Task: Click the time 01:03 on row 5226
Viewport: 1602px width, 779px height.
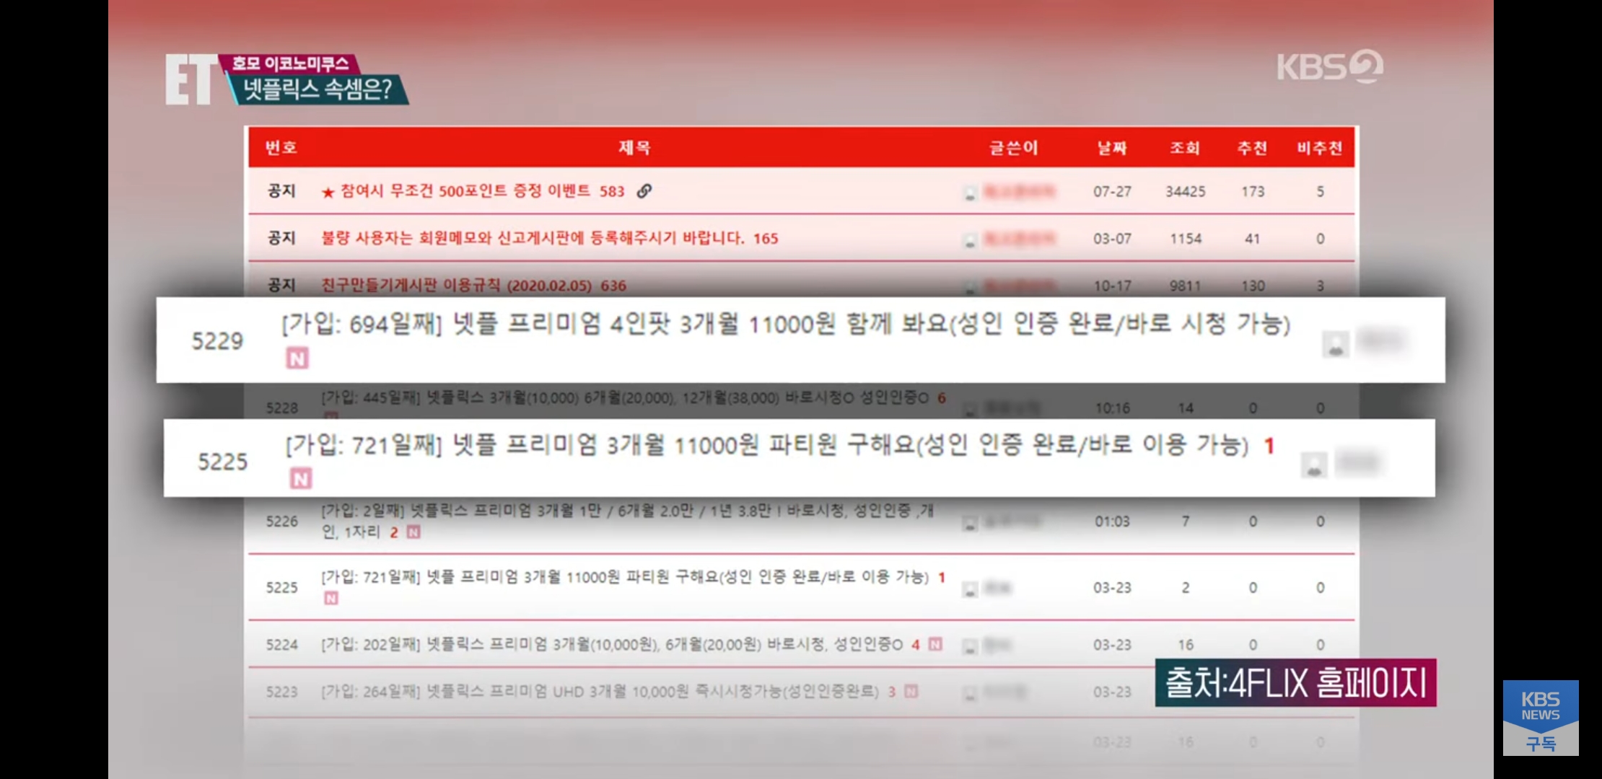Action: [x=1112, y=521]
